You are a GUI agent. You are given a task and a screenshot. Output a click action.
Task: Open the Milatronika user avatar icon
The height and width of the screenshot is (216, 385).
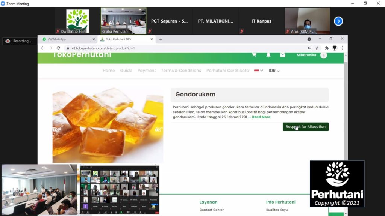click(x=324, y=55)
